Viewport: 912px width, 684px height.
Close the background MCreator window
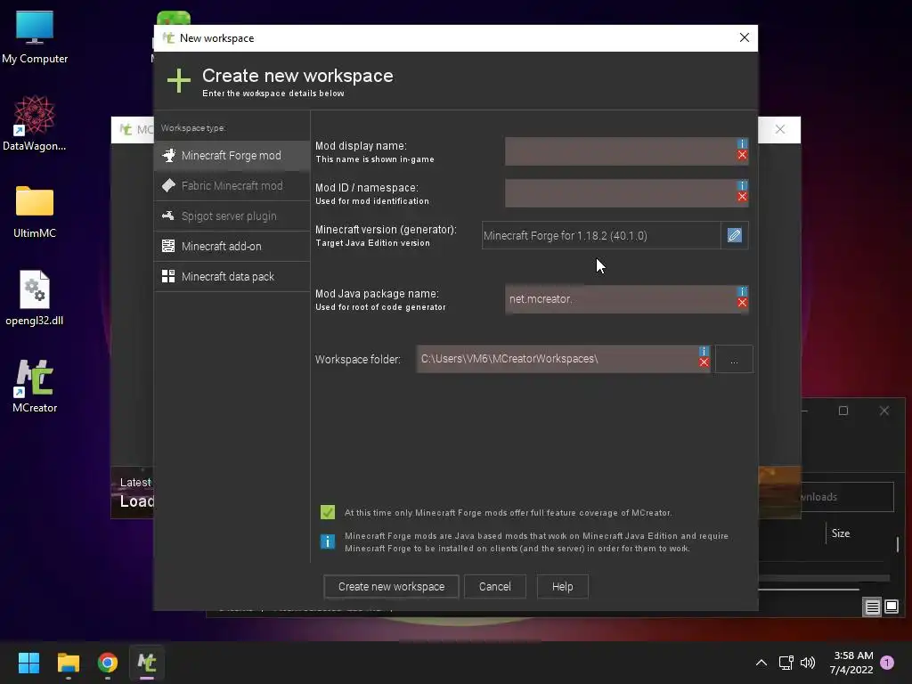point(780,129)
